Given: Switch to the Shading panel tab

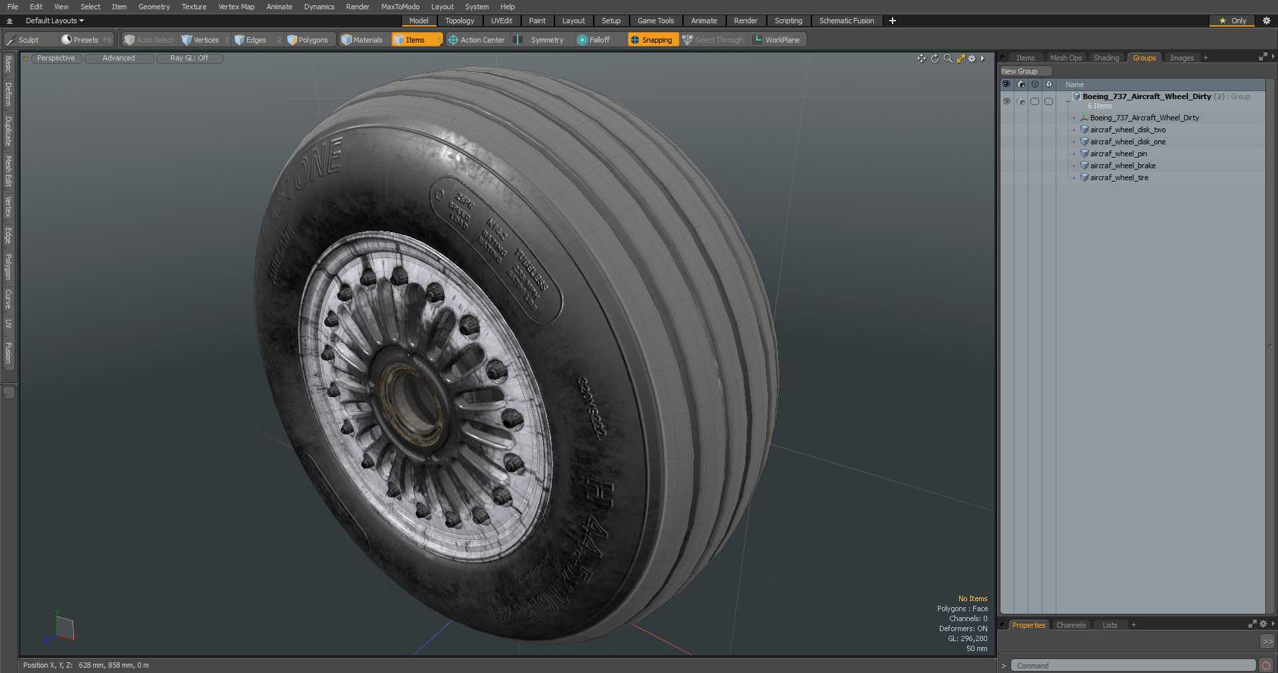Looking at the screenshot, I should click(1106, 58).
